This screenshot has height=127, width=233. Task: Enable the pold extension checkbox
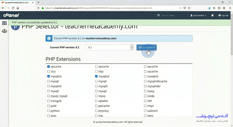tap(49, 106)
